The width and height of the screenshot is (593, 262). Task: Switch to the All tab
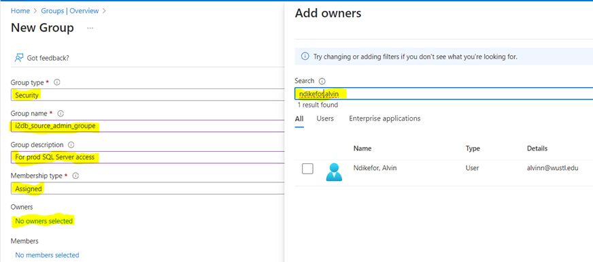(x=299, y=119)
